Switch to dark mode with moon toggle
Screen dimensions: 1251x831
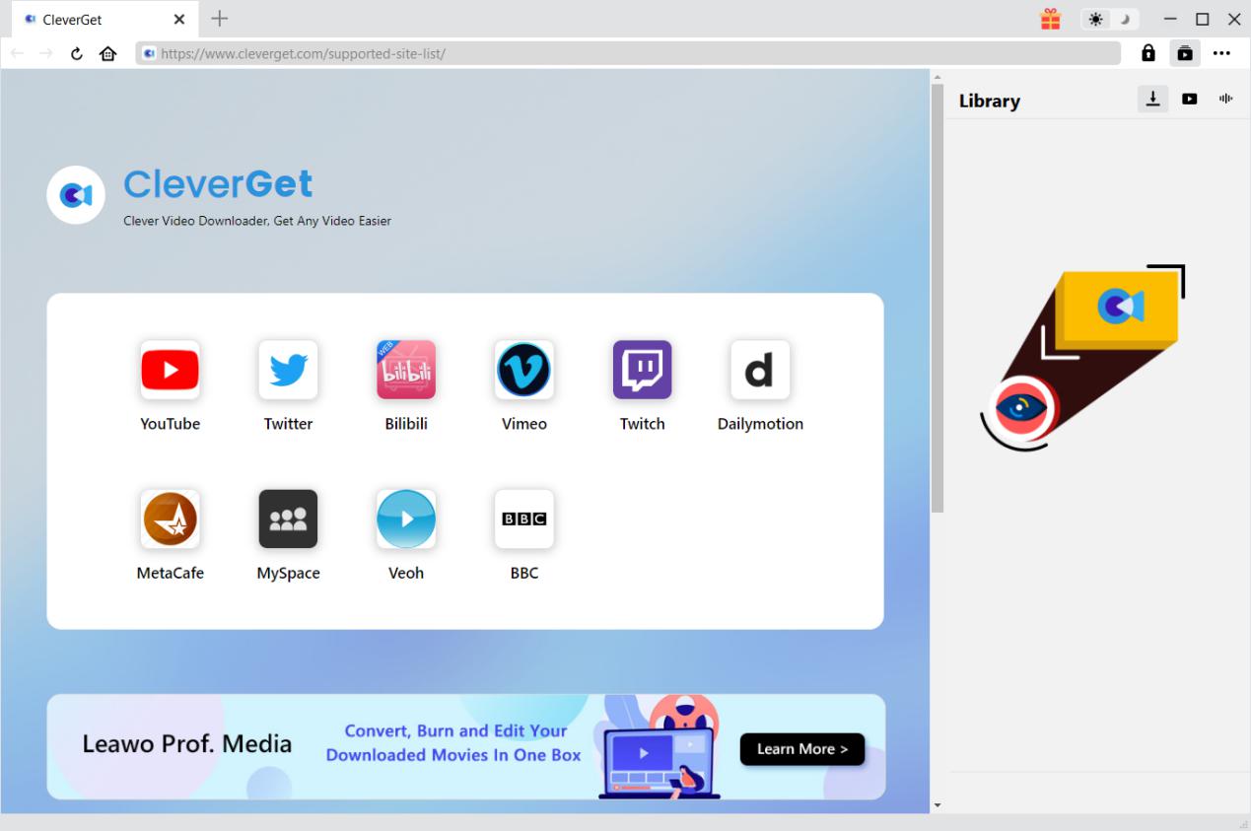click(x=1124, y=19)
